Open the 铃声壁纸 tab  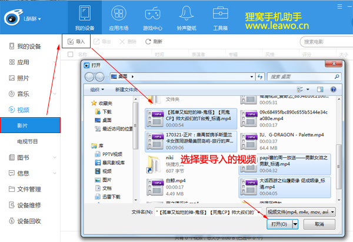click(x=187, y=18)
